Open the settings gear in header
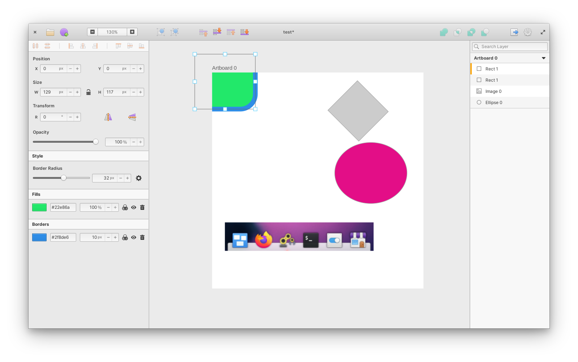Screen dimensions: 578x362 click(528, 32)
